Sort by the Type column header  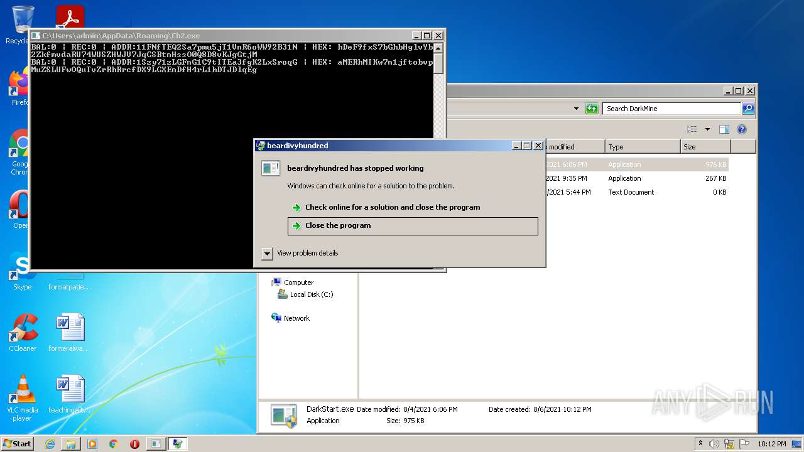tap(643, 147)
